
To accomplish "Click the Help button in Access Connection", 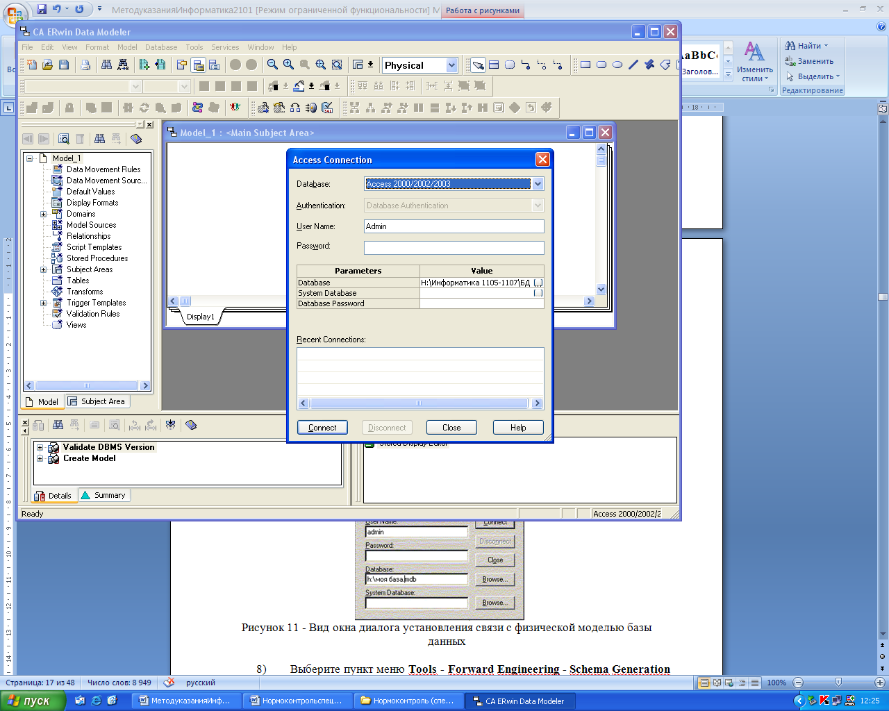I will click(x=518, y=428).
